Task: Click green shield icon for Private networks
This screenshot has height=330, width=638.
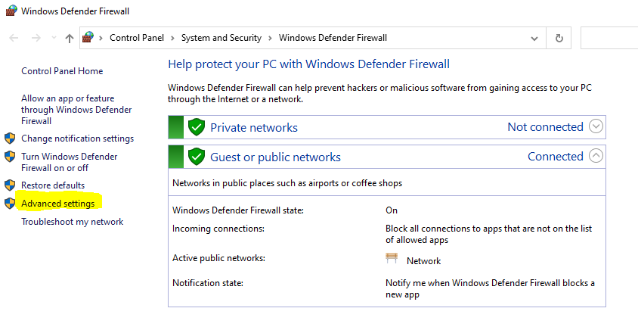Action: [197, 127]
